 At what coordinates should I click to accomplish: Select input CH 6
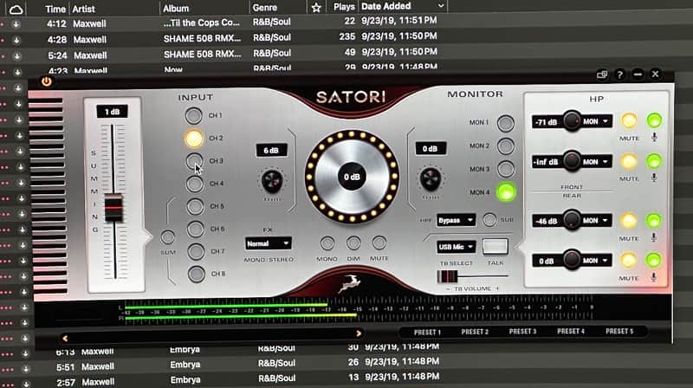click(196, 229)
